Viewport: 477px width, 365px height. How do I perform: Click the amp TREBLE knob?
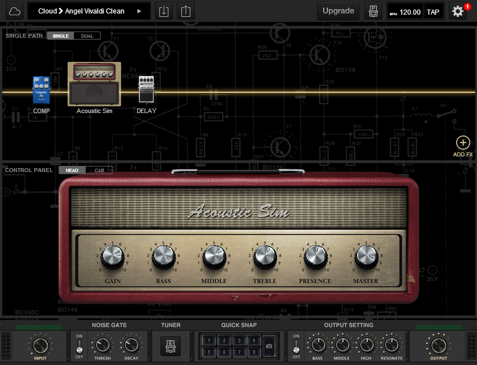pos(265,257)
